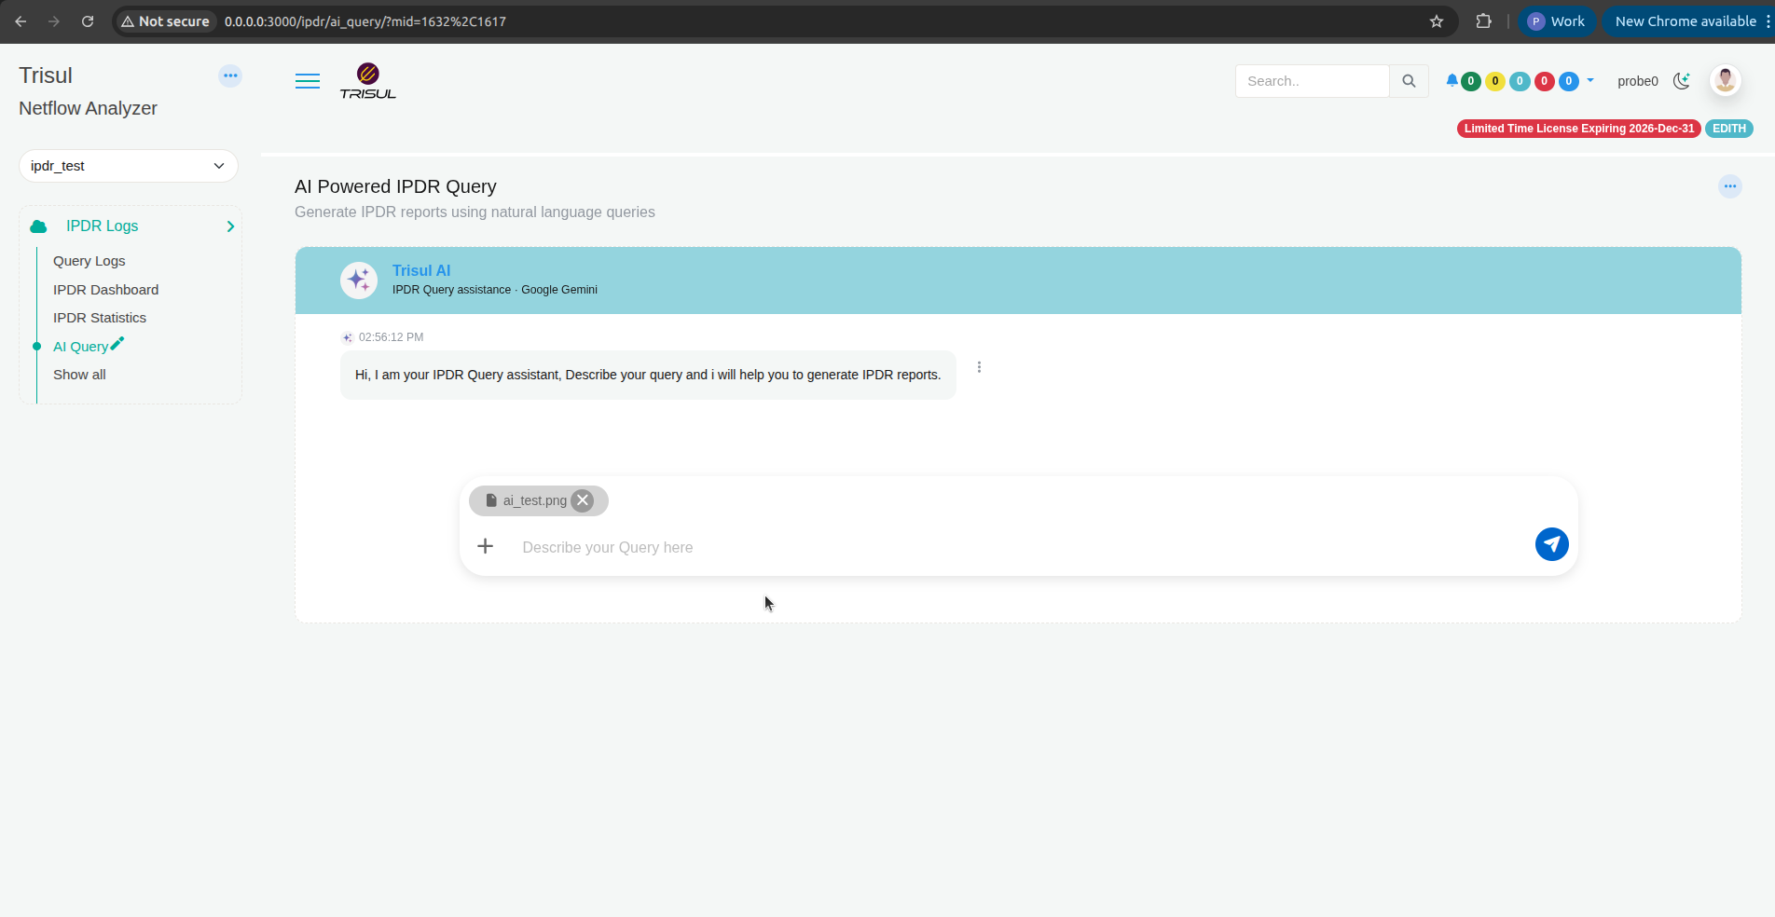
Task: Click the blue alert count badge
Action: click(1569, 81)
